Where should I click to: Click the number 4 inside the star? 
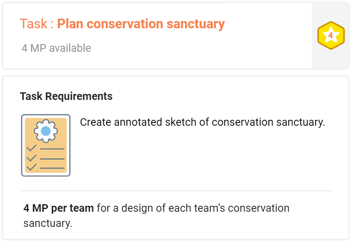click(x=331, y=35)
